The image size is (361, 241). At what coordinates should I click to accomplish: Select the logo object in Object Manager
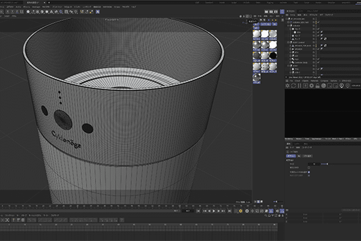[x=297, y=59]
